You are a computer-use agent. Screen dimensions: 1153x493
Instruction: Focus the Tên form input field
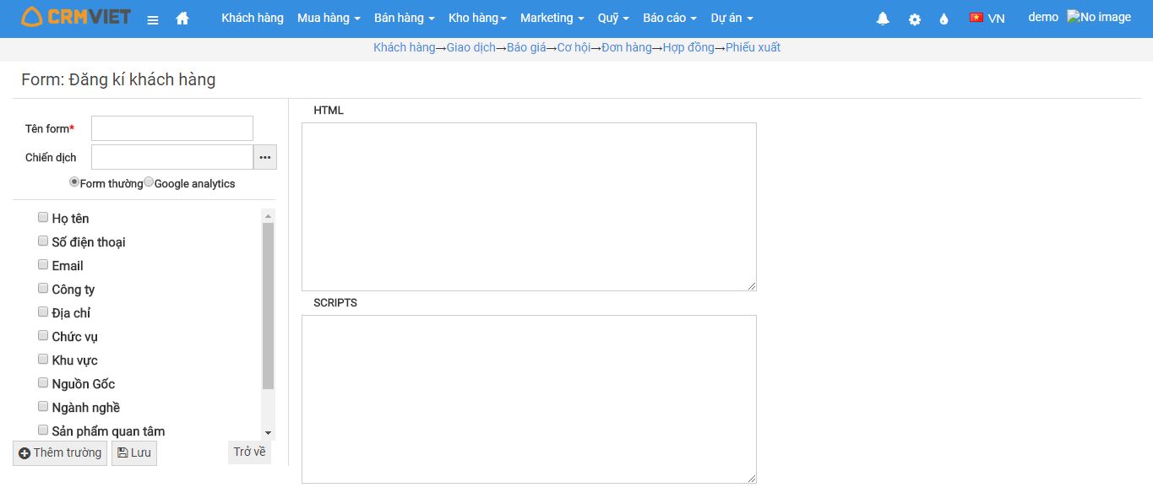(172, 128)
